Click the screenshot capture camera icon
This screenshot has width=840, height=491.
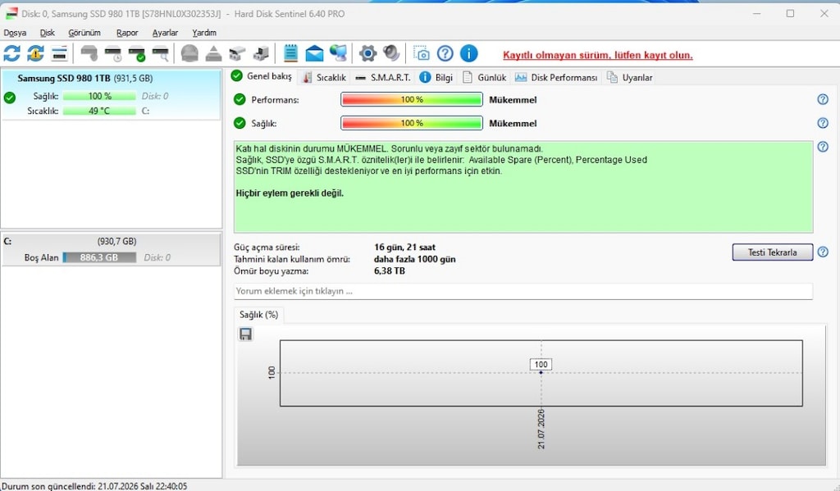click(421, 53)
